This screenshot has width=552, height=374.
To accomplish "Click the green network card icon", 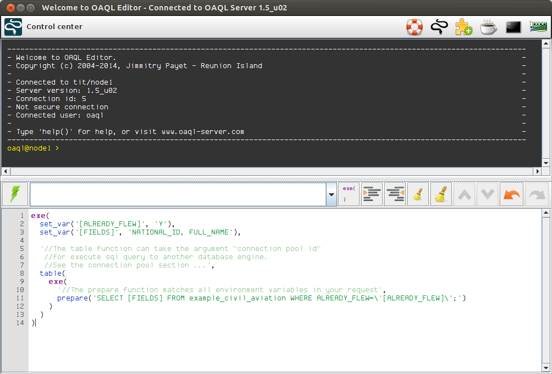I will (538, 27).
